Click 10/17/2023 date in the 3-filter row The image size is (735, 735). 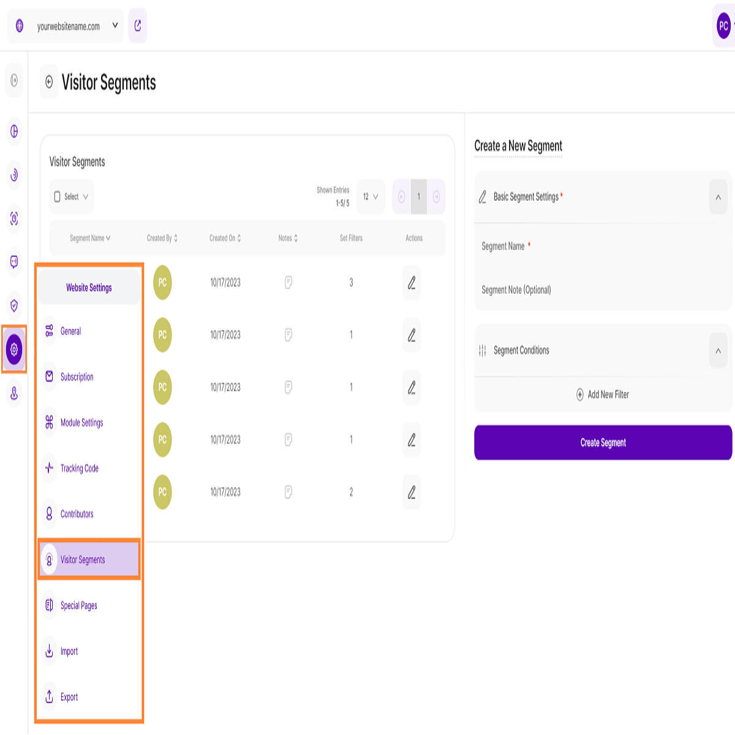pyautogui.click(x=225, y=282)
